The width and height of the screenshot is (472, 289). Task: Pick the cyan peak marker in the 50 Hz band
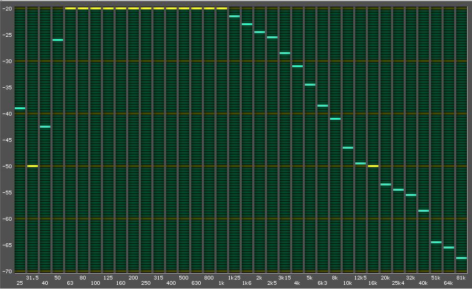[x=58, y=40]
